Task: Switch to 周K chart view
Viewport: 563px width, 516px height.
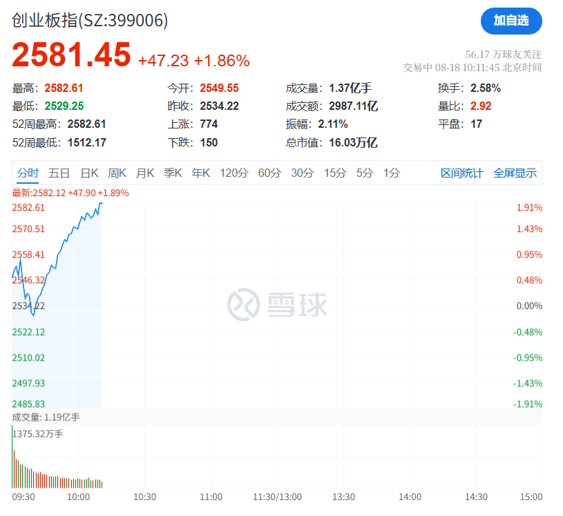Action: tap(117, 173)
